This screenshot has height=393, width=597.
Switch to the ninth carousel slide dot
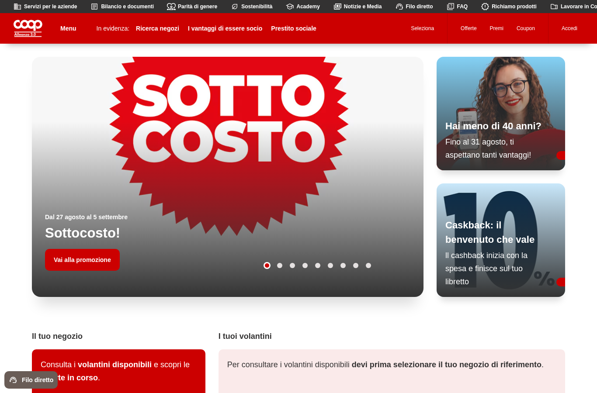pyautogui.click(x=368, y=265)
